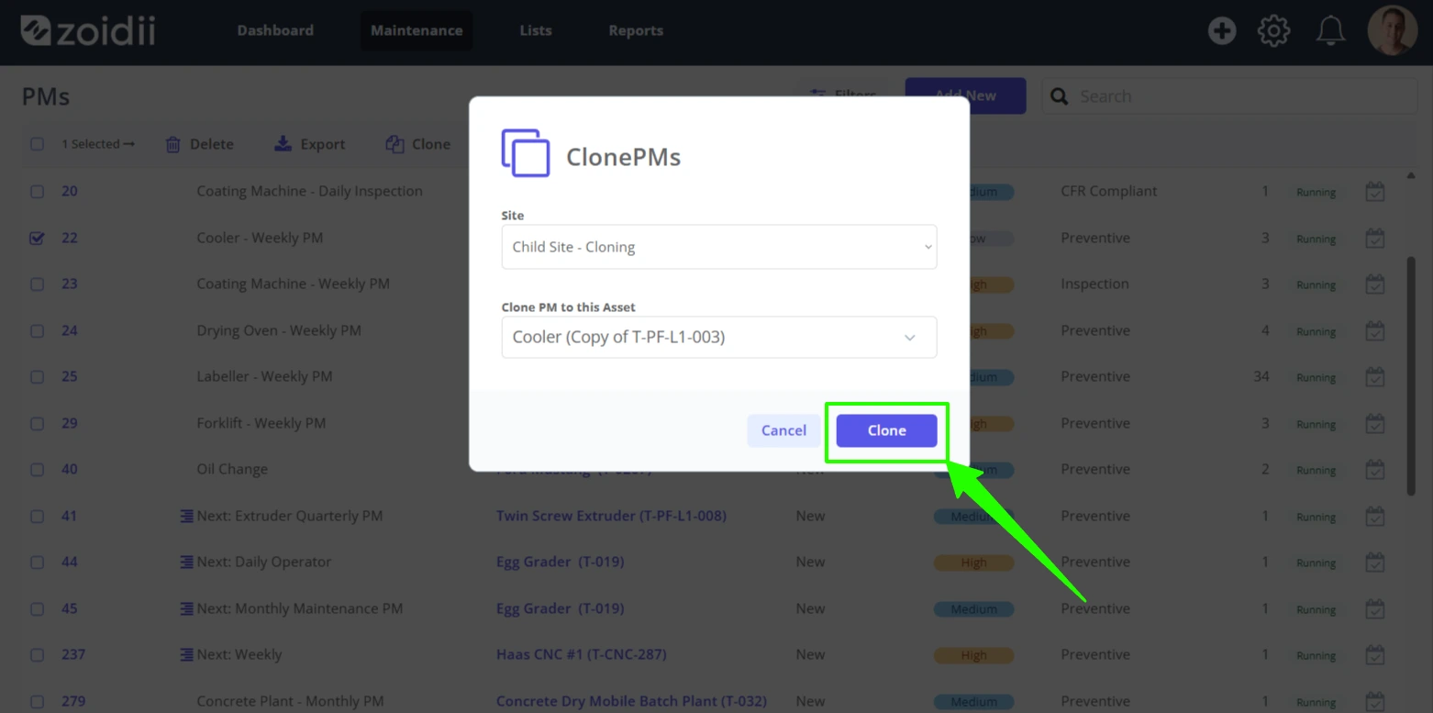The image size is (1433, 713).
Task: Check the box for PM 41
Action: [x=37, y=516]
